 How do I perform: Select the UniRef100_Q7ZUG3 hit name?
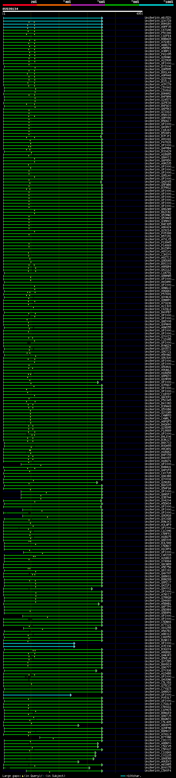[158, 112]
